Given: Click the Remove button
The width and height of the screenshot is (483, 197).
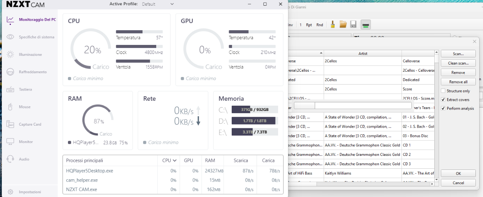Looking at the screenshot, I should point(458,72).
